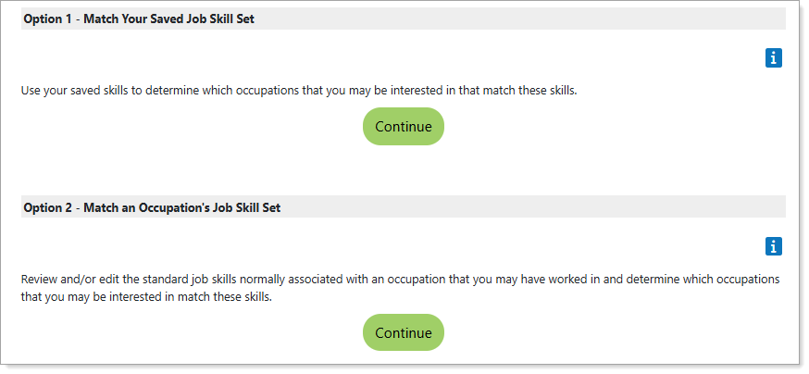The width and height of the screenshot is (809, 374).
Task: Open help icon beside Saved Job Skill Set
Action: [774, 58]
